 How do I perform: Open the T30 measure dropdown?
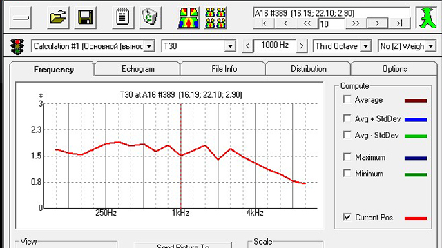(x=230, y=46)
